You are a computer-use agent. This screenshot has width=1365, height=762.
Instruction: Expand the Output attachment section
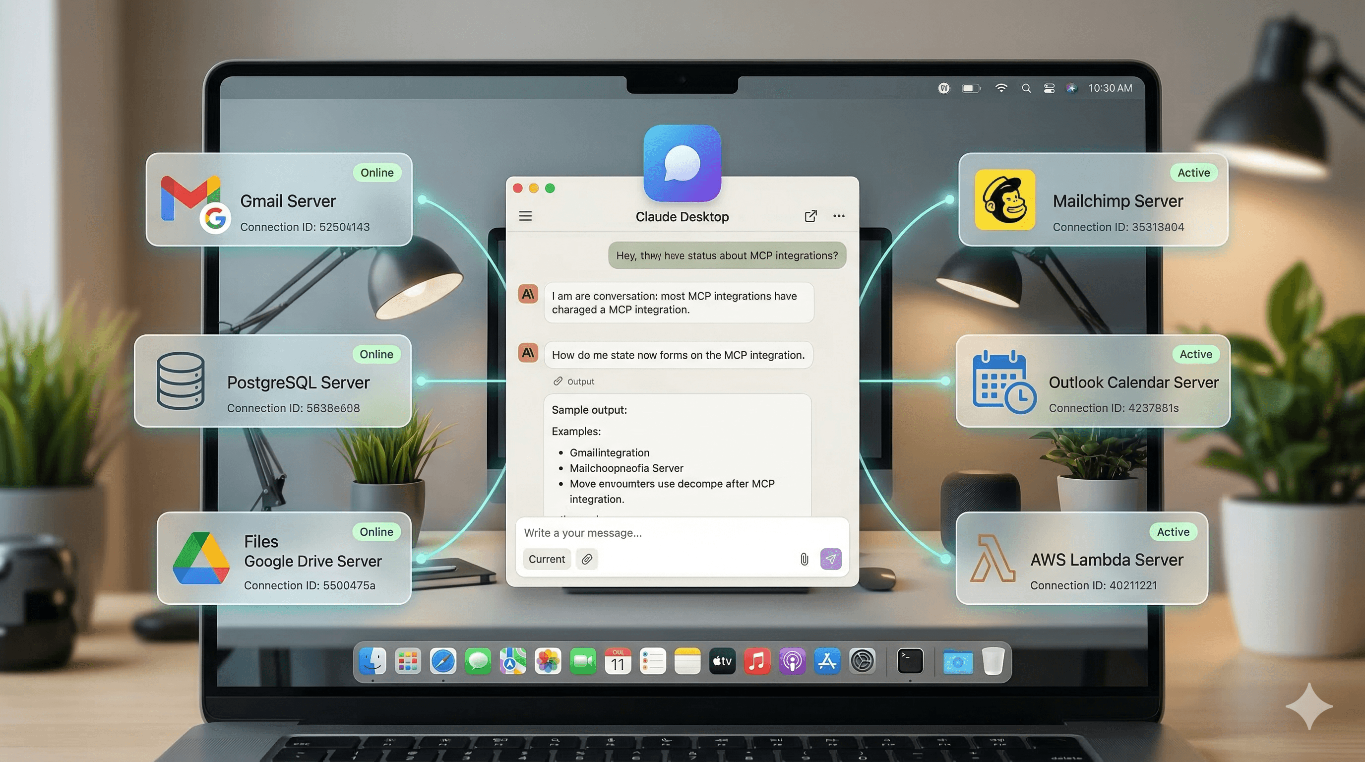click(x=573, y=381)
